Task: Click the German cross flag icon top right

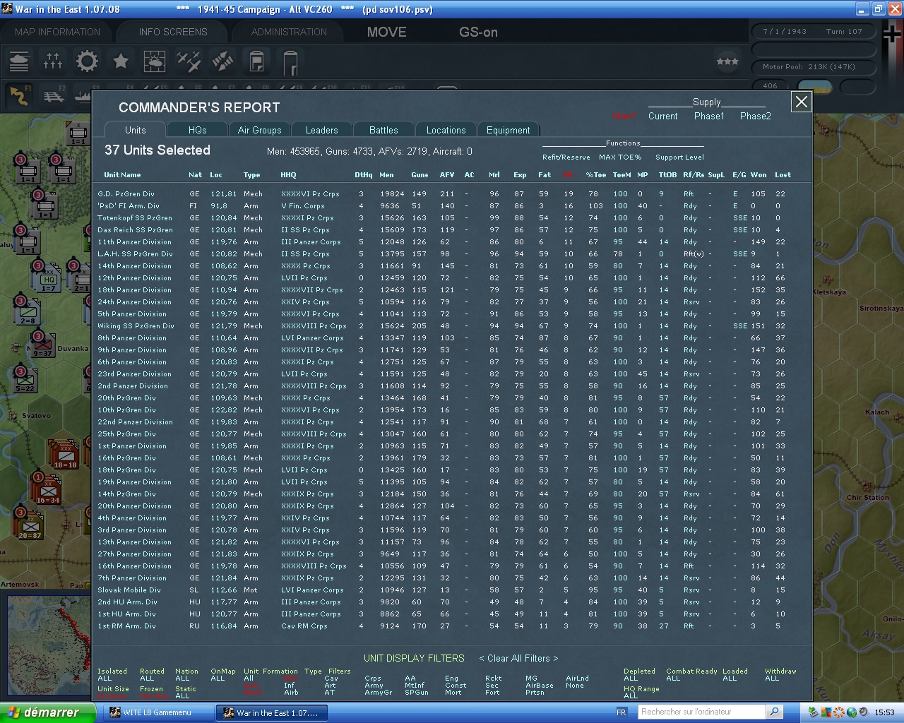Action: point(892,33)
